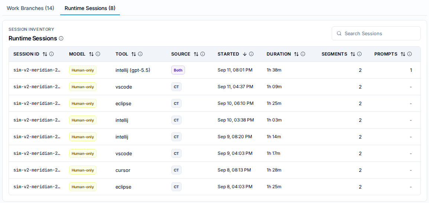
Task: Click the PROMPTS column header label
Action: coord(386,54)
